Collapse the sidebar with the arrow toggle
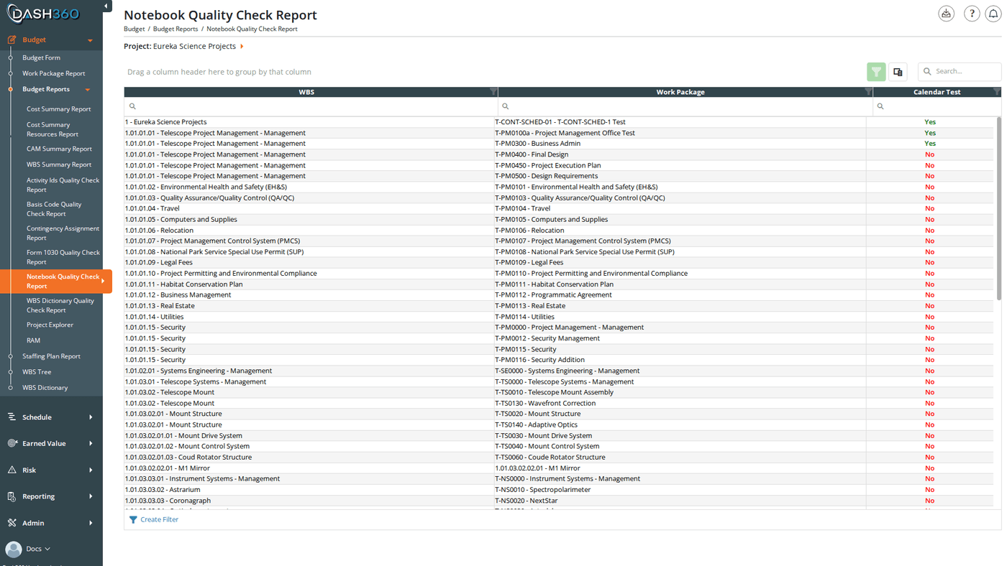The image size is (1007, 566). tap(106, 6)
